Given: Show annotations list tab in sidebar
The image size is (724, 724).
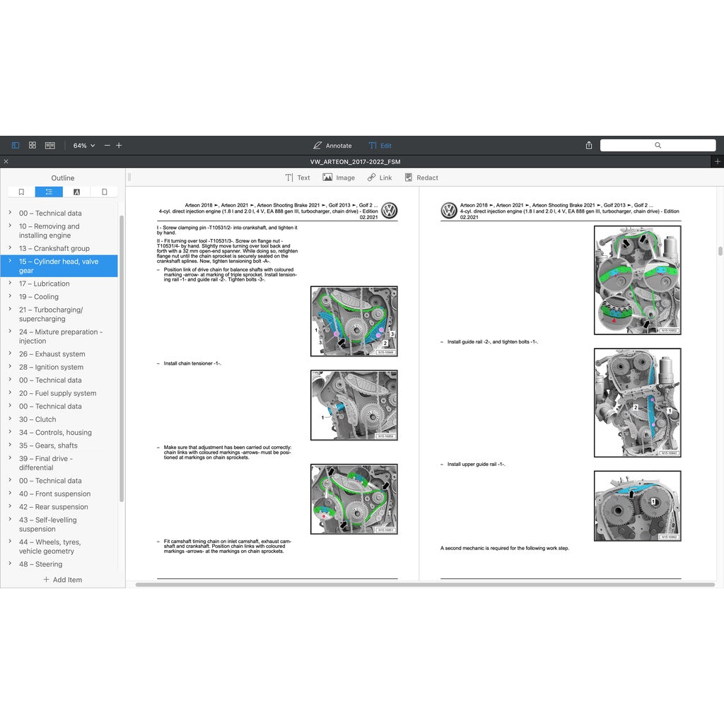Looking at the screenshot, I should (x=76, y=192).
